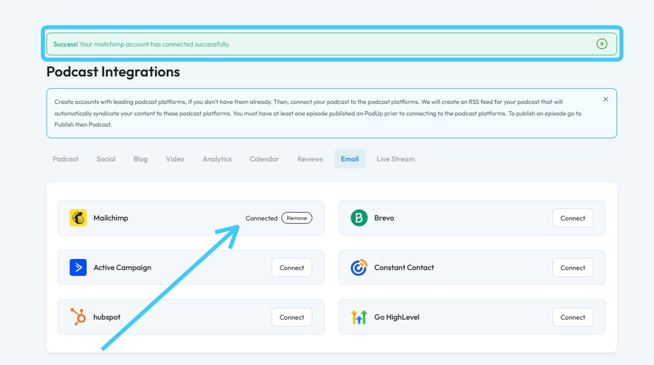The height and width of the screenshot is (365, 654).
Task: Click the Mailchimp name label
Action: 110,218
